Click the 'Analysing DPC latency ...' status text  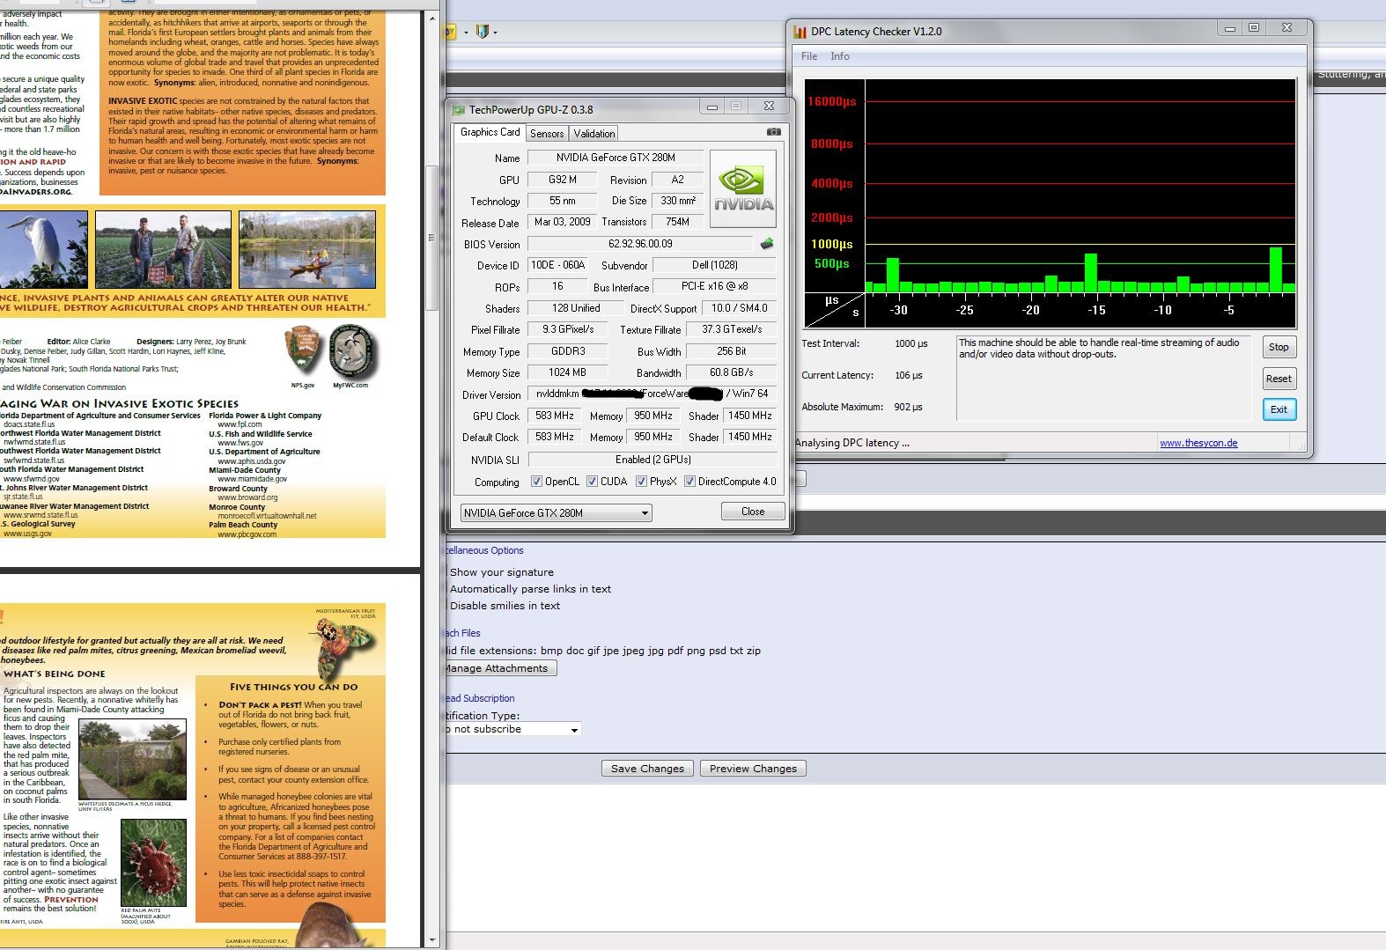[x=852, y=443]
